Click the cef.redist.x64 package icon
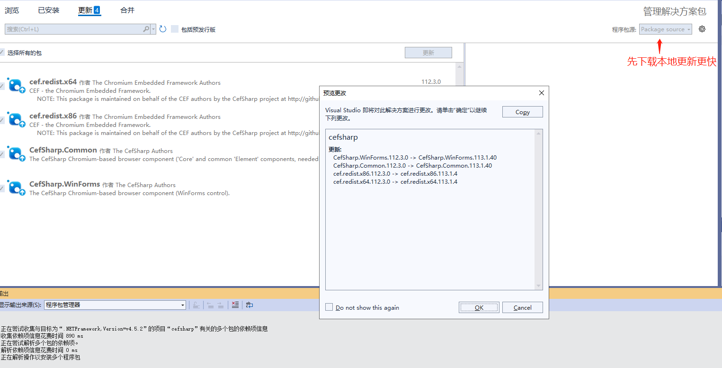 pyautogui.click(x=16, y=86)
